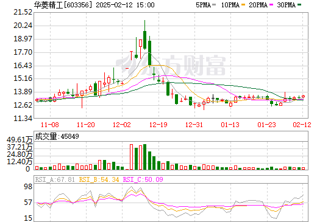Image resolution: width=317 pixels, height=222 pixels.
Task: Click the 13.89 price axis label
Action: point(23,92)
